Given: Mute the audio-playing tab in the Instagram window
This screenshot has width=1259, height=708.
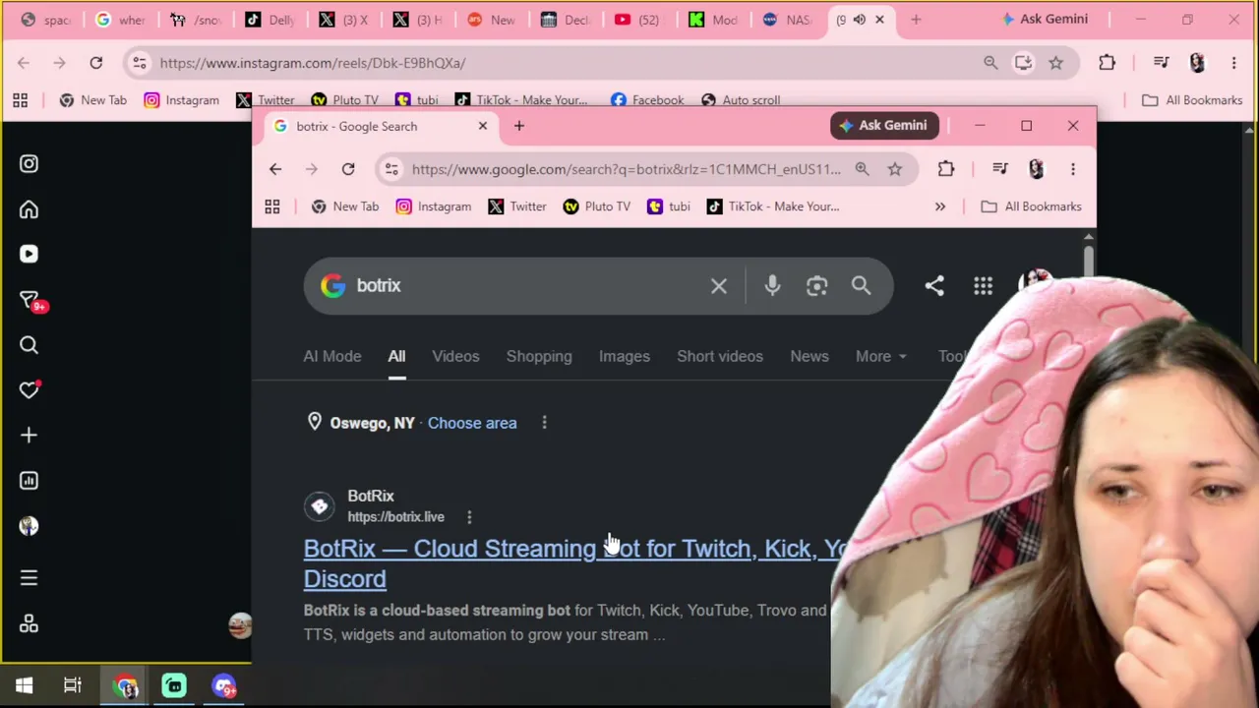Looking at the screenshot, I should pos(860,20).
